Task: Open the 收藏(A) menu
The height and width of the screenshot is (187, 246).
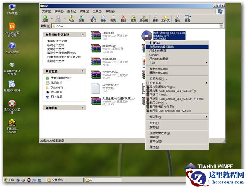Action: click(85, 12)
